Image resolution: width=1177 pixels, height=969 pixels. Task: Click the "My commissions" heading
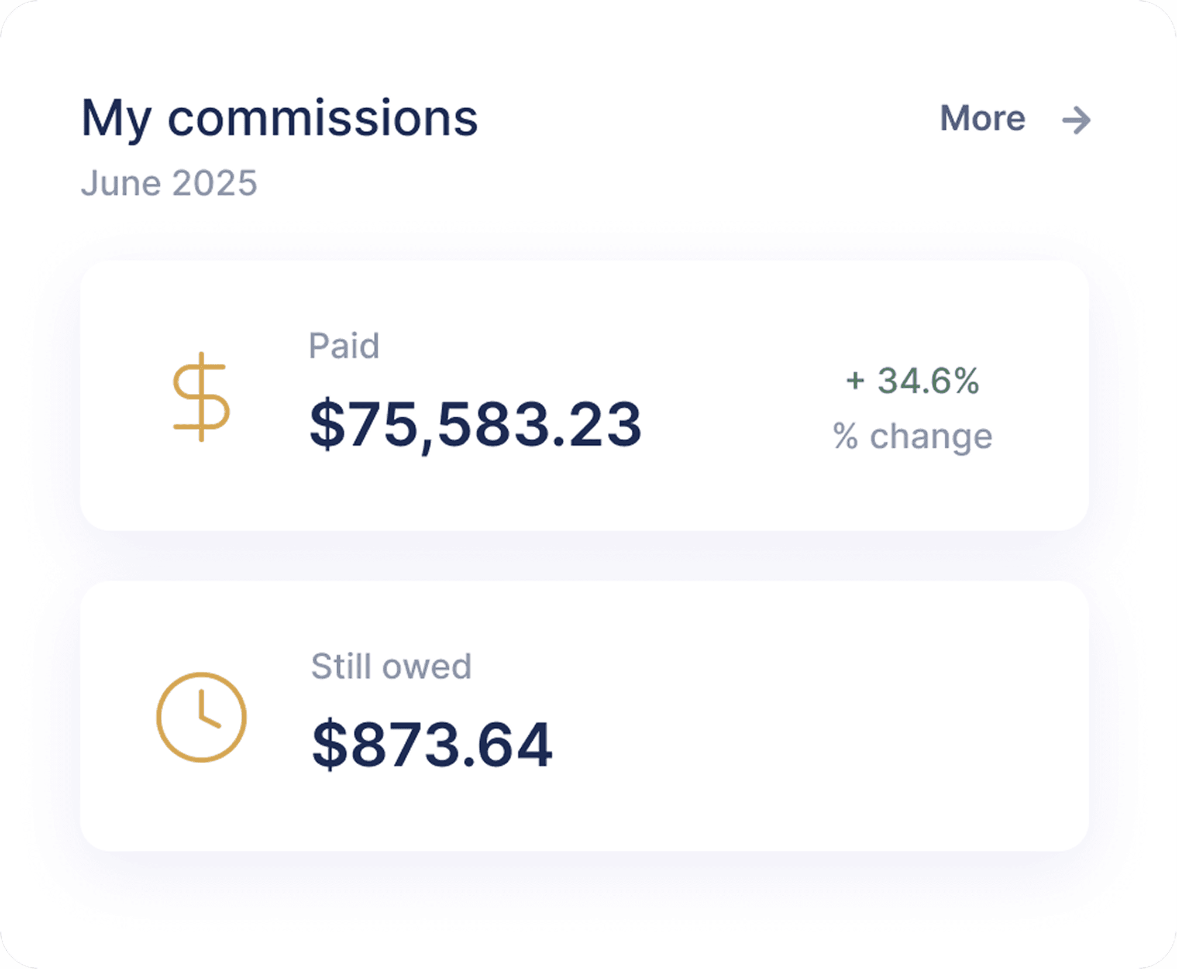(x=279, y=119)
